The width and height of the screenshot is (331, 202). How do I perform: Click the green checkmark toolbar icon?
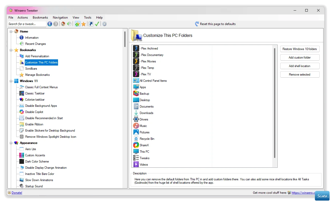coord(97,24)
